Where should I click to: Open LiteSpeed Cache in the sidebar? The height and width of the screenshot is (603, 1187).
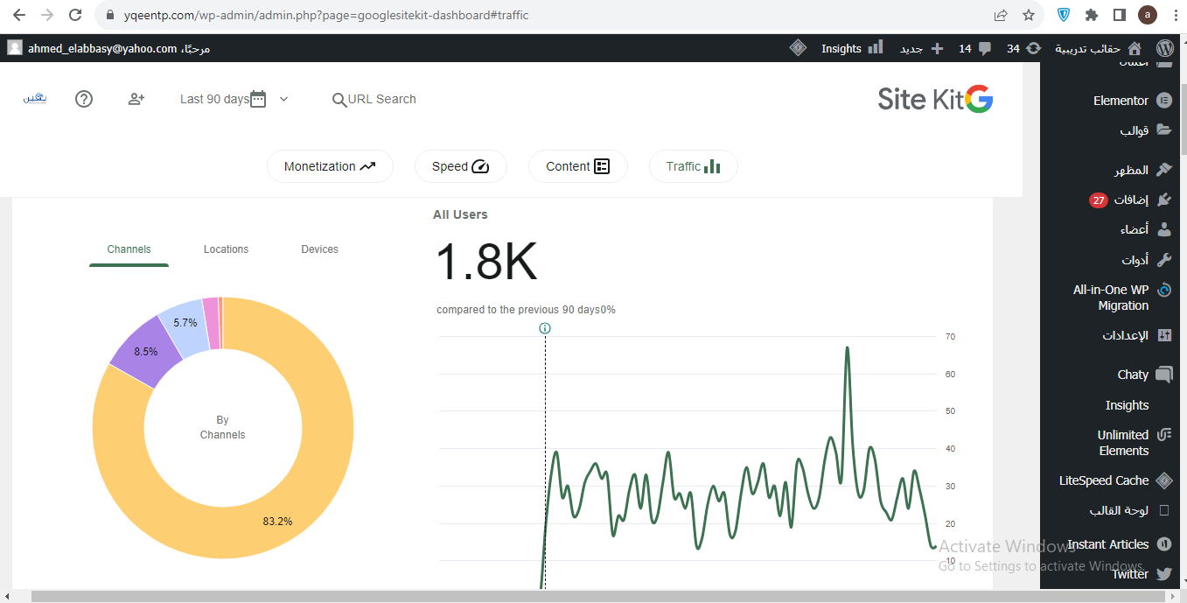click(1104, 480)
